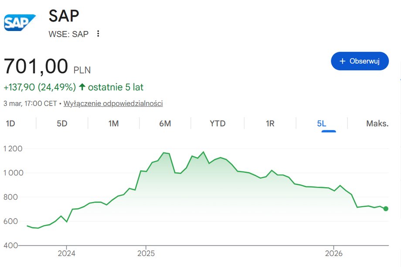Screen dimensions: 401x267
Task: Click the 2024 label on the x-axis
Action: (67, 253)
